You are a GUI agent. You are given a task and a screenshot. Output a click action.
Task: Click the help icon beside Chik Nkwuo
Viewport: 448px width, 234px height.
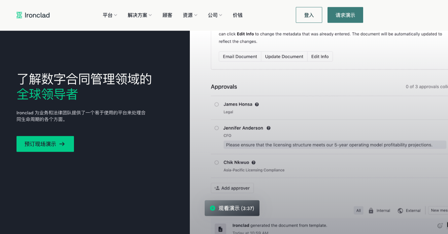click(253, 162)
